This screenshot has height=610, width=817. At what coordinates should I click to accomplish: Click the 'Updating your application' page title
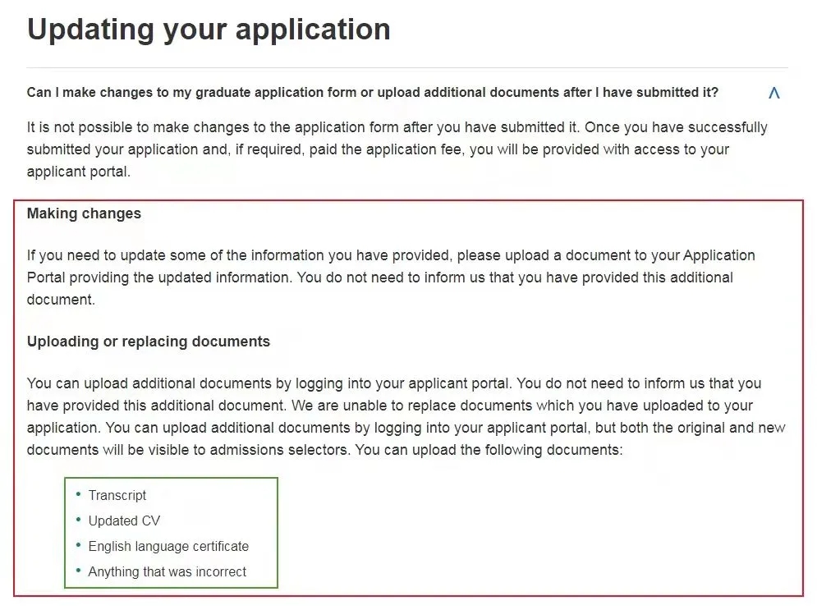(209, 30)
